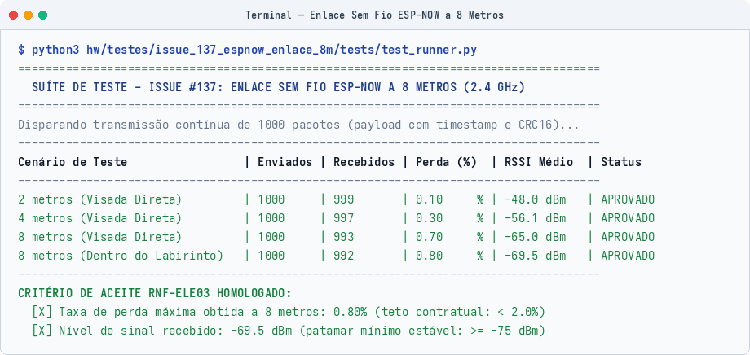Click the 'patamar mínimo estável: >= -75 dBm' text
Viewport: 750px width, 355px height.
pyautogui.click(x=422, y=331)
